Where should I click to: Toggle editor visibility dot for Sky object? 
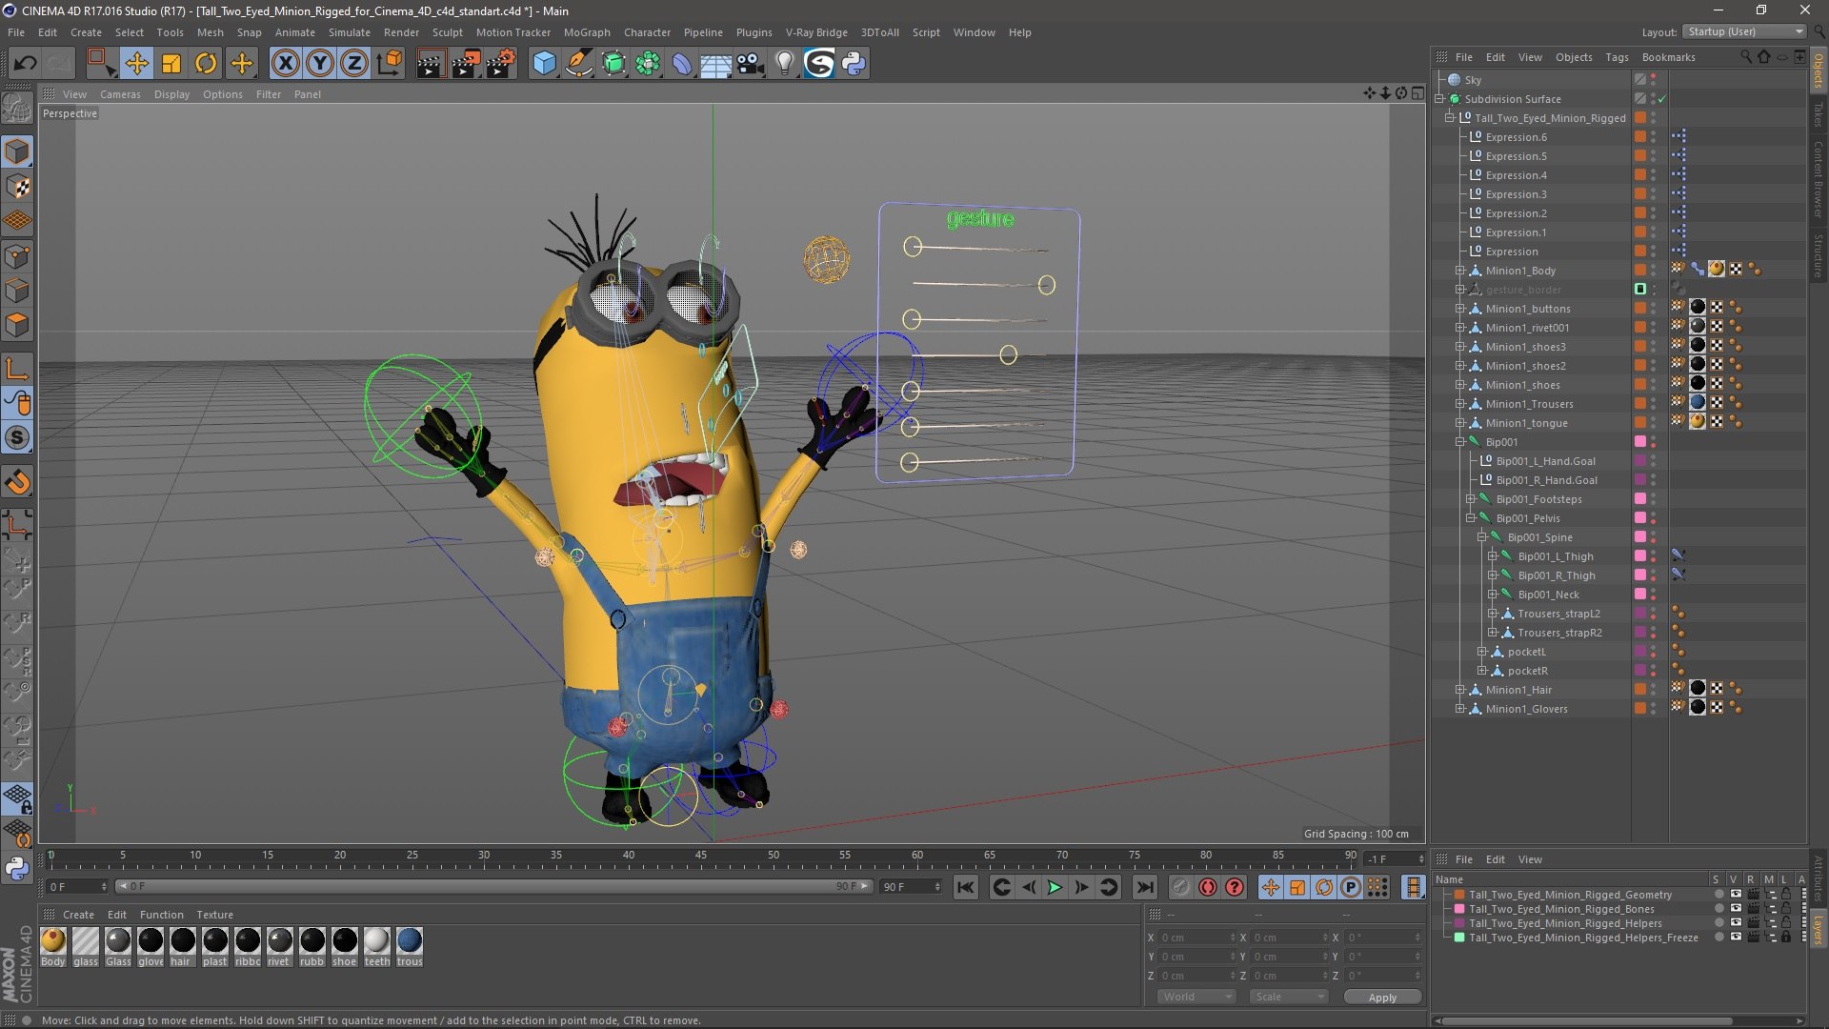click(x=1654, y=76)
